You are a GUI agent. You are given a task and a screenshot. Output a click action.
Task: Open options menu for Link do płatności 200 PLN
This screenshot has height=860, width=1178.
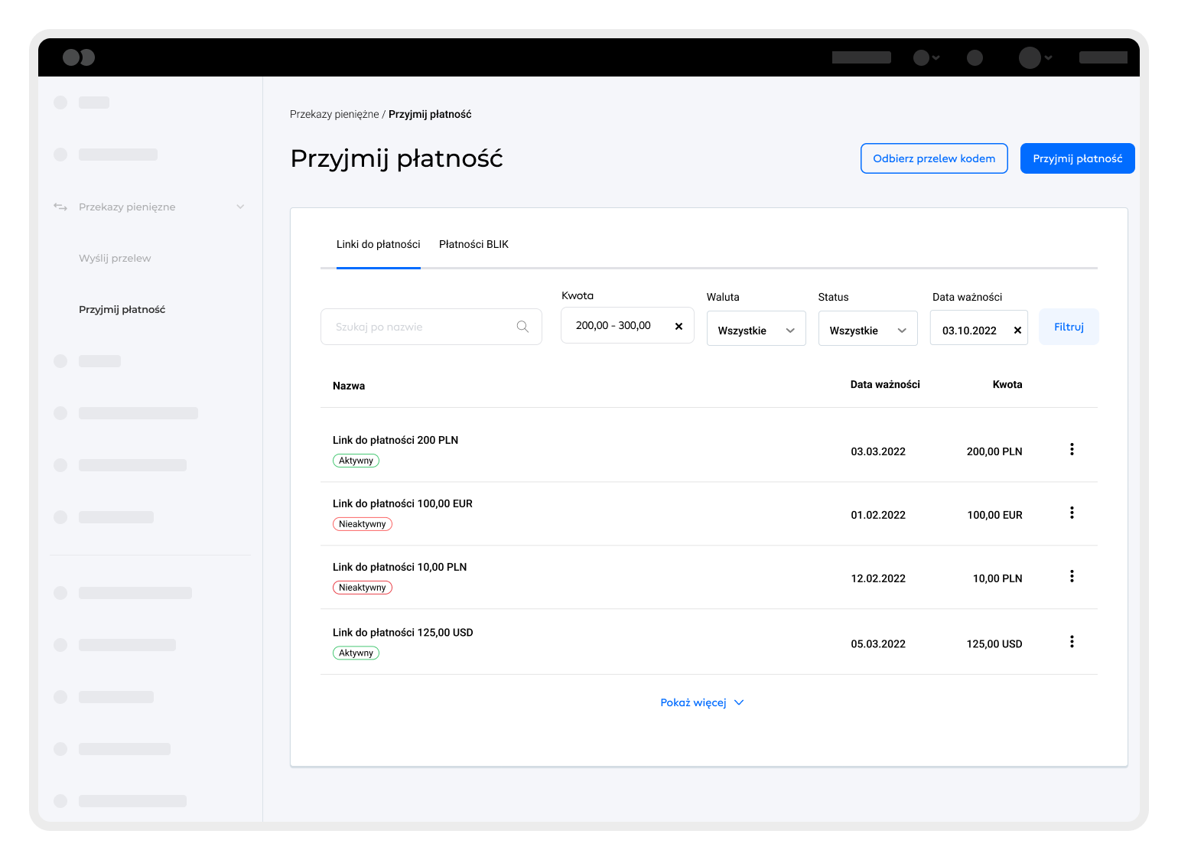[x=1072, y=450]
